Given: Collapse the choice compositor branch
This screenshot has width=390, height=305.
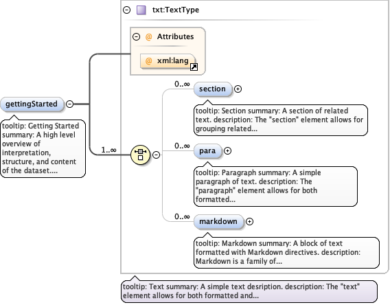Looking at the screenshot, I should coord(156,155).
